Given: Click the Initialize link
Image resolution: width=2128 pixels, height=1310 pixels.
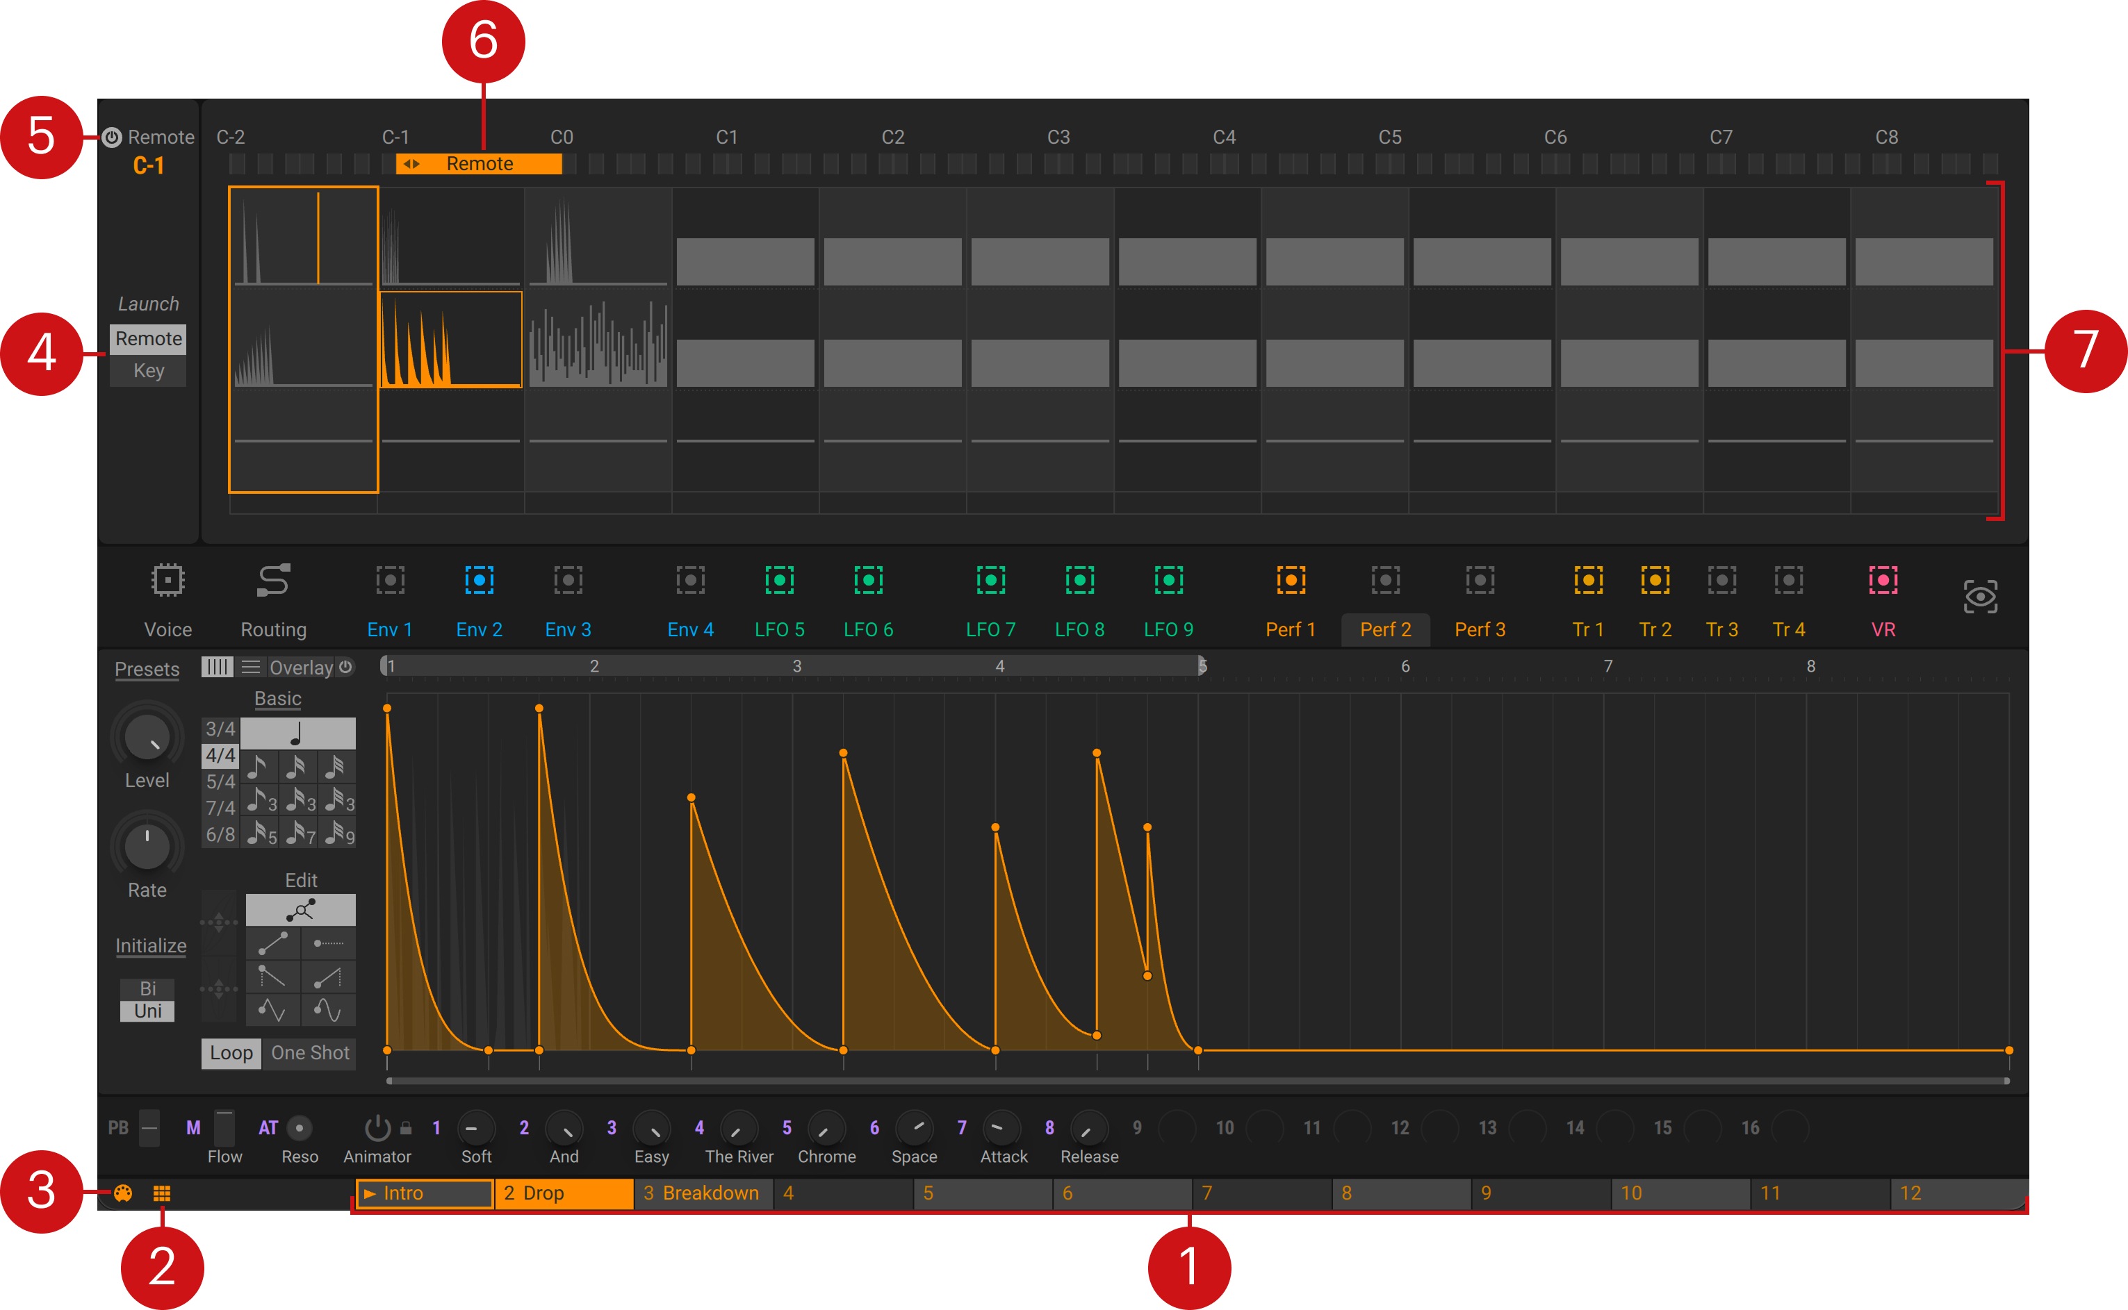Looking at the screenshot, I should click(151, 945).
